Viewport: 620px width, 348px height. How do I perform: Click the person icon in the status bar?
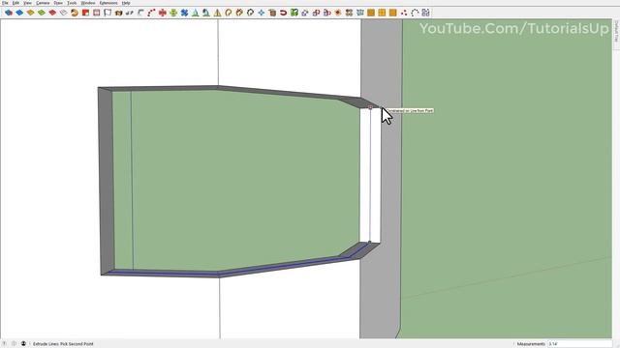[23, 344]
